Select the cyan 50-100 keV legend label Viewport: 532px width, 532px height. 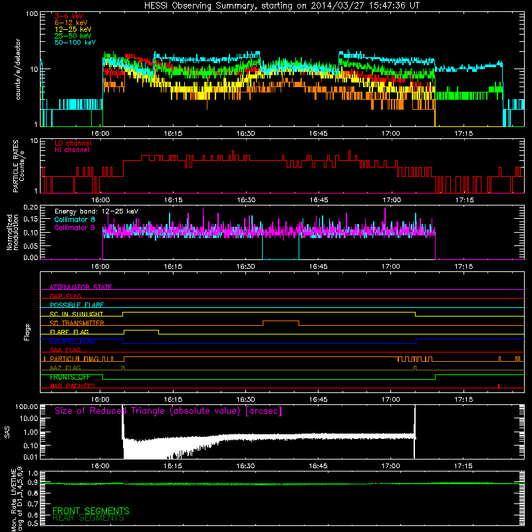point(75,43)
